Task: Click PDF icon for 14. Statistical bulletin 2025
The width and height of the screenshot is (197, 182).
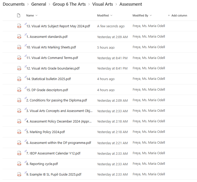Action: click(19, 79)
